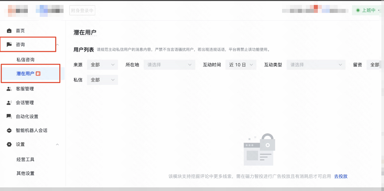Open the 来源 source dropdown showing 全部
Viewport: 384px width, 191px height.
102,65
